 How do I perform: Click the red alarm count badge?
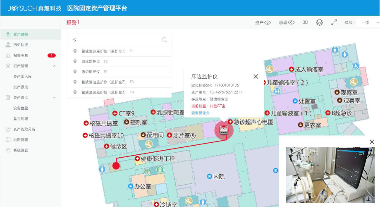pos(52,55)
